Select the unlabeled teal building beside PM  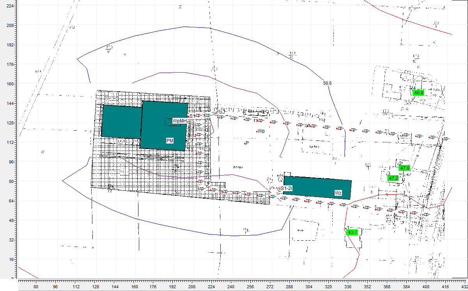click(121, 121)
